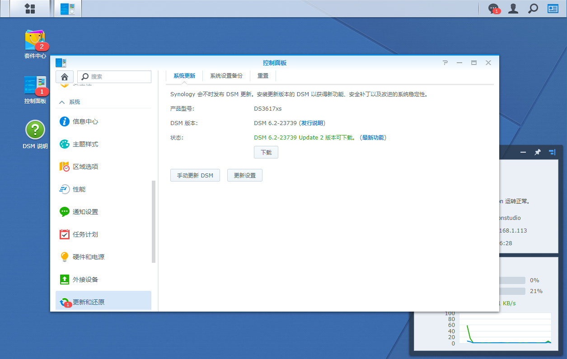This screenshot has width=567, height=359.
Task: Open the widgets panel icon top right
Action: (552, 8)
